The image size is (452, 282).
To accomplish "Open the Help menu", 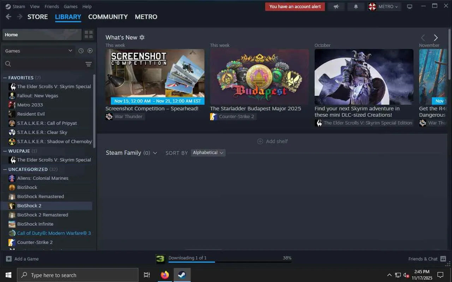I will pos(87,6).
